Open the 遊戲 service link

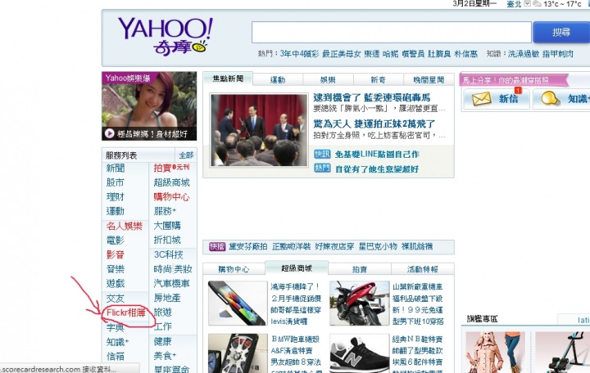116,283
